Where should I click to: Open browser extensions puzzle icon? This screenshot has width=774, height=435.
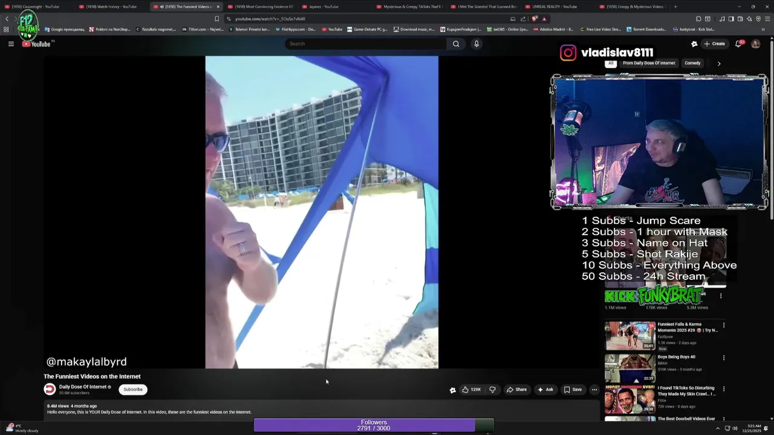[698, 19]
